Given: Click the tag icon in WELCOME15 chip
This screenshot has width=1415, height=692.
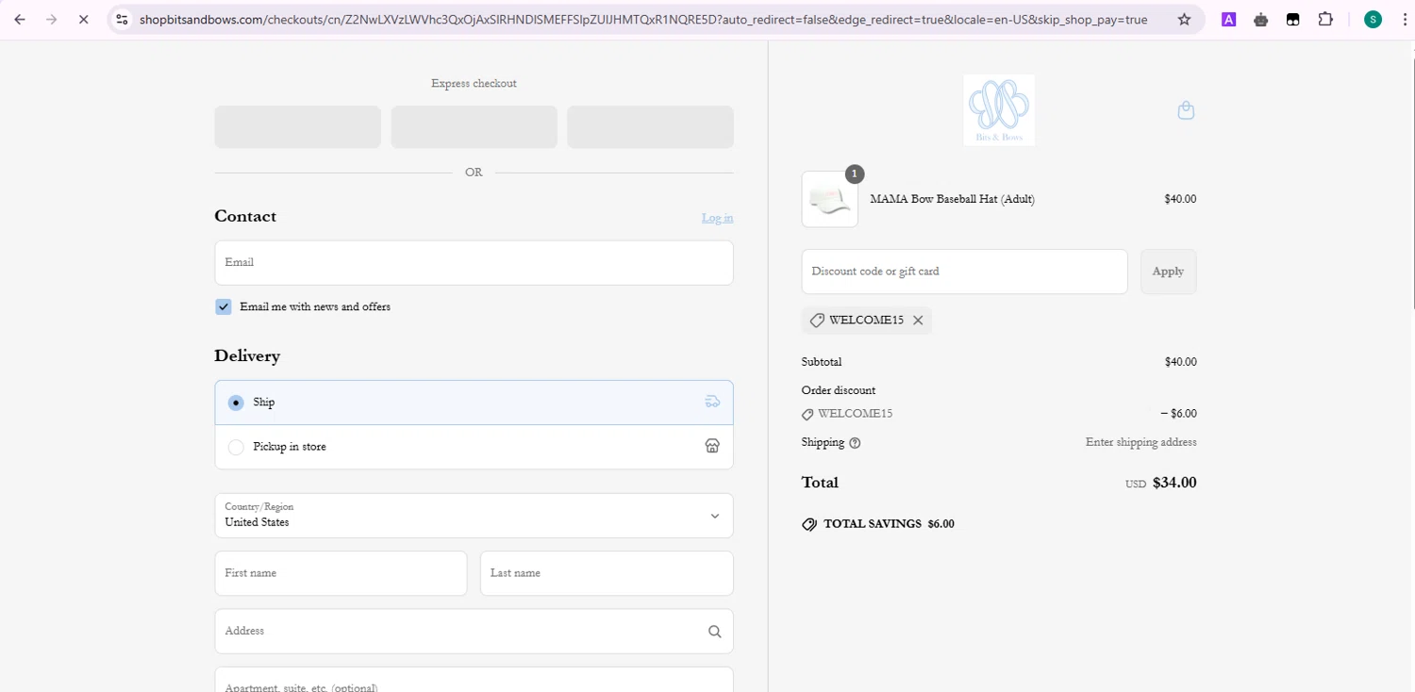Looking at the screenshot, I should (x=817, y=321).
